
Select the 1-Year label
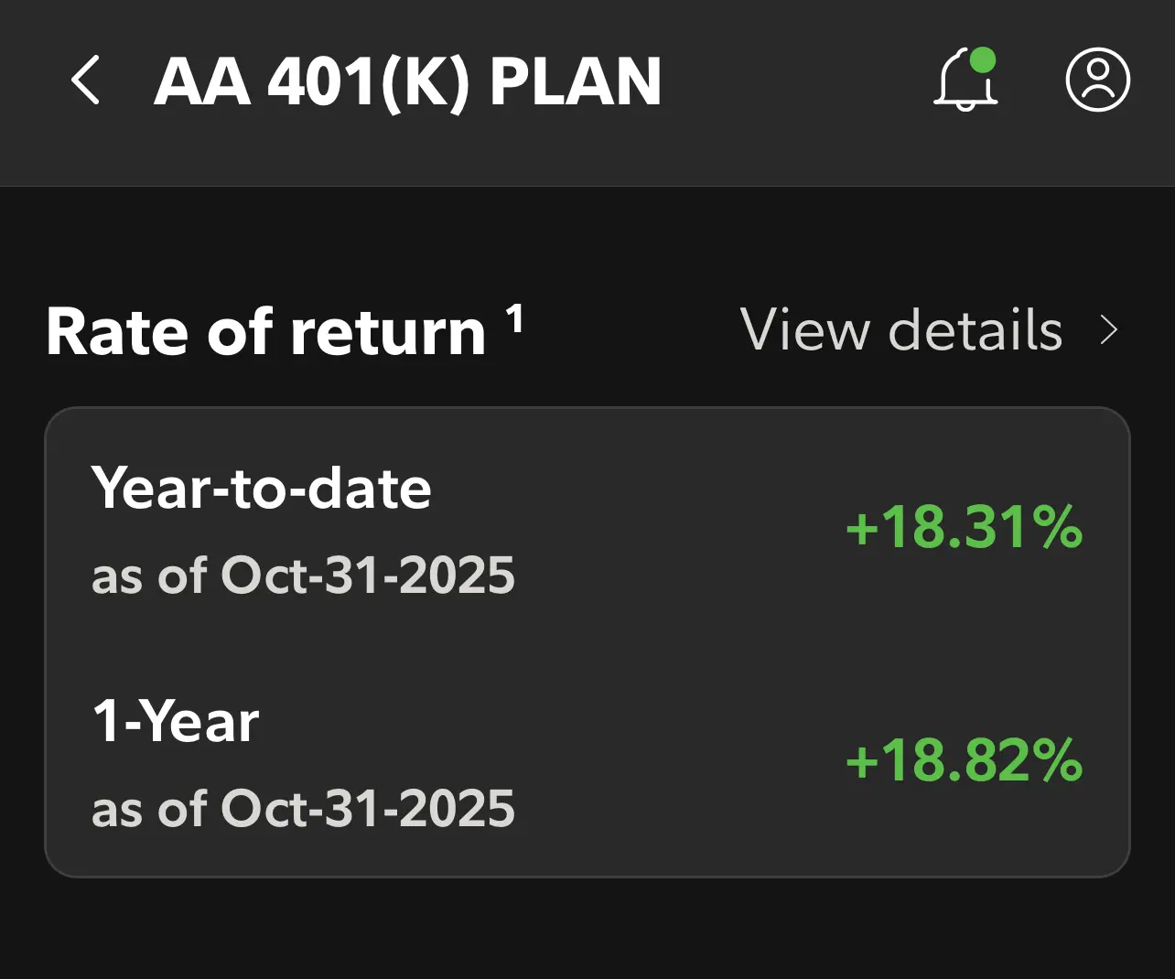coord(176,722)
